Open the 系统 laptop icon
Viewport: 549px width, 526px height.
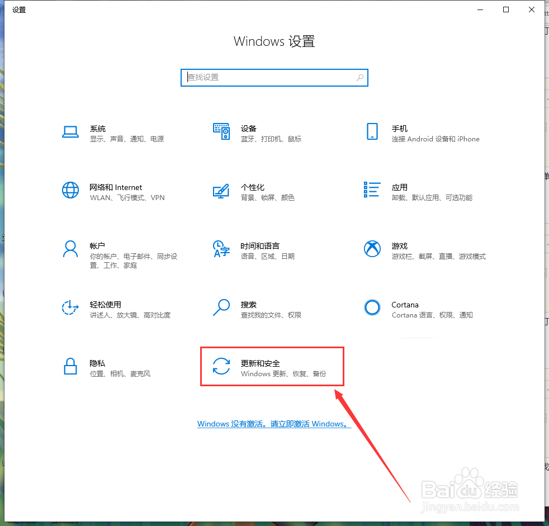click(x=70, y=132)
